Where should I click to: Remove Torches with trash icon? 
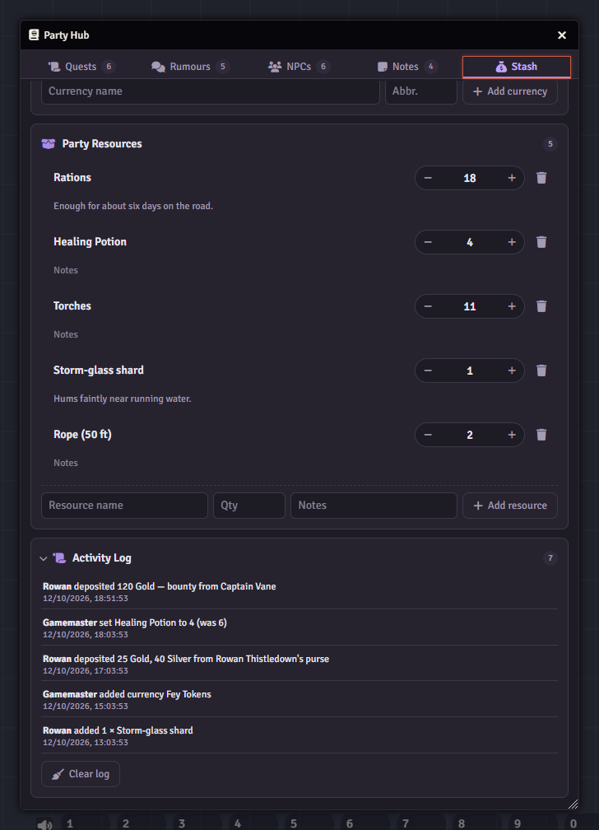point(541,306)
